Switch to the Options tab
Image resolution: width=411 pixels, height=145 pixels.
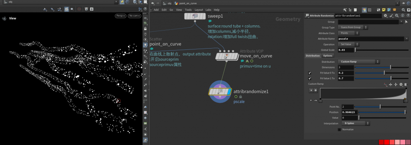(328, 55)
